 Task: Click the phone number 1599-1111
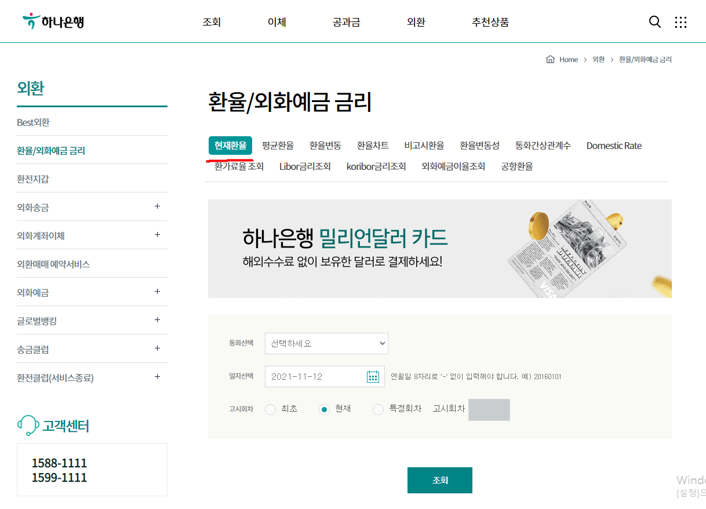click(59, 478)
